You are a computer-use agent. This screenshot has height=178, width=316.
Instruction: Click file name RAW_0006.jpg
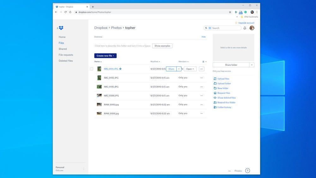(111, 114)
